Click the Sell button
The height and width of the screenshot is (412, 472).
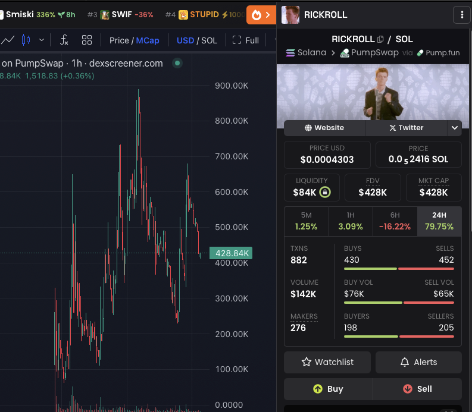coord(417,389)
